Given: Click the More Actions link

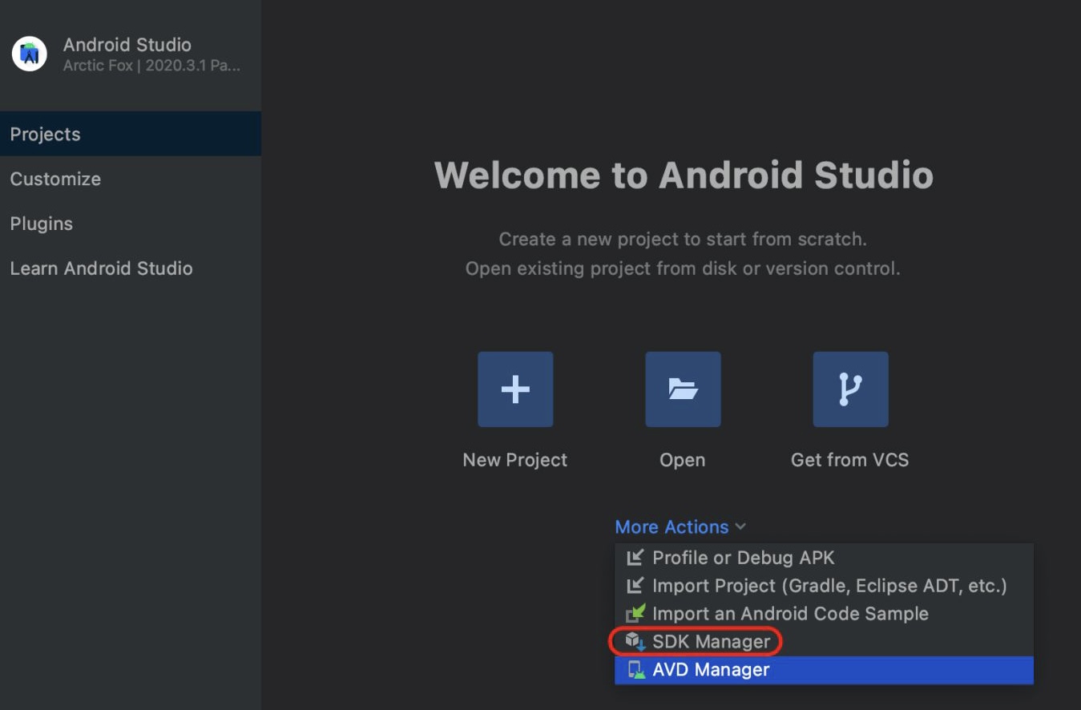Looking at the screenshot, I should click(x=672, y=527).
